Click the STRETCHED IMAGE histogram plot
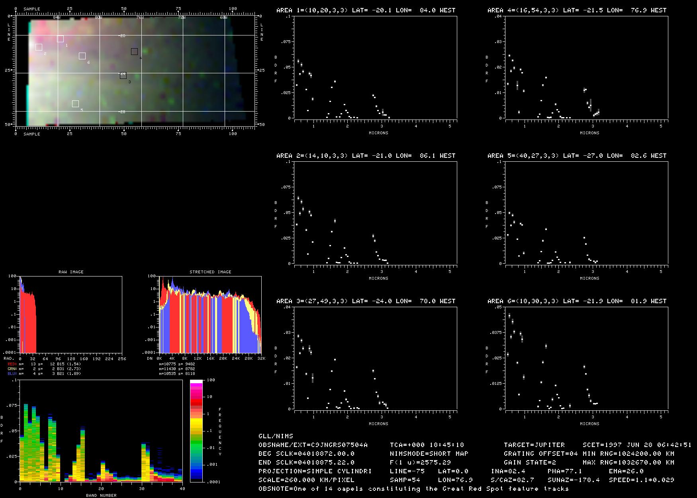 (210, 315)
